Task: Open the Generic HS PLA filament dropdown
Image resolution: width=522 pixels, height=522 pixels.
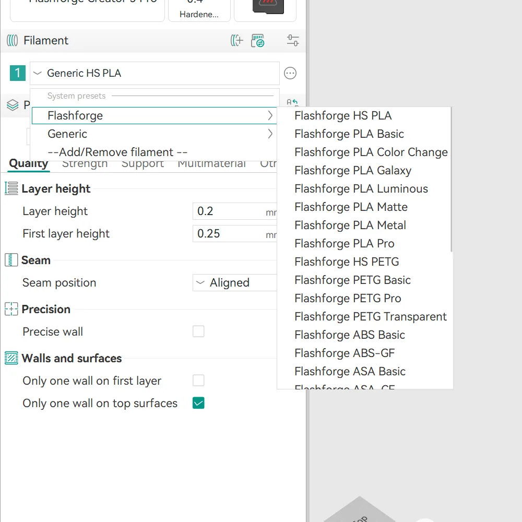Action: 155,73
